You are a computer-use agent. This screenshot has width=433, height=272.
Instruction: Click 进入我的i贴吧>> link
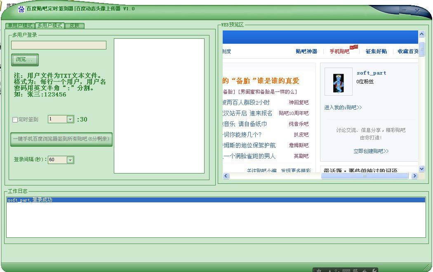343,107
